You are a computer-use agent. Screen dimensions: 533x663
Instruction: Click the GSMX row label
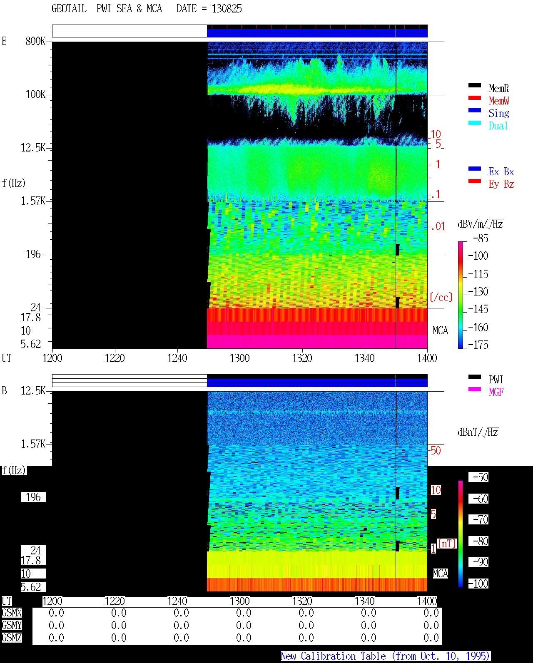click(x=12, y=613)
